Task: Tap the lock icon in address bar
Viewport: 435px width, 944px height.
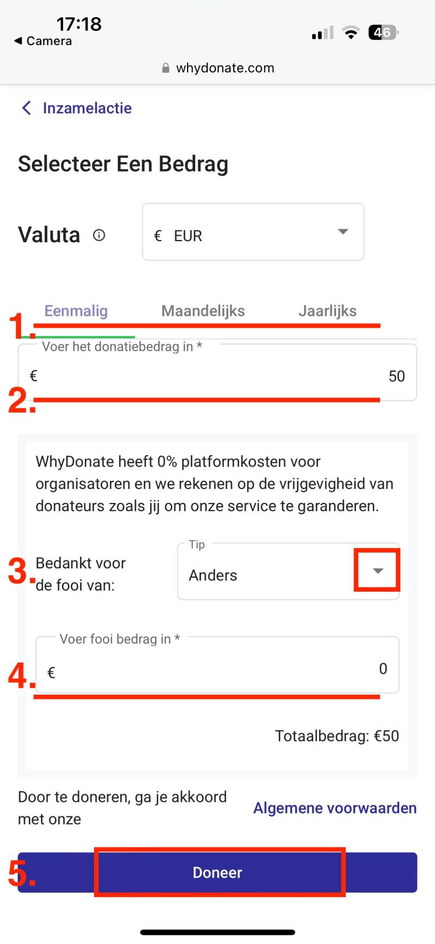Action: click(x=166, y=68)
